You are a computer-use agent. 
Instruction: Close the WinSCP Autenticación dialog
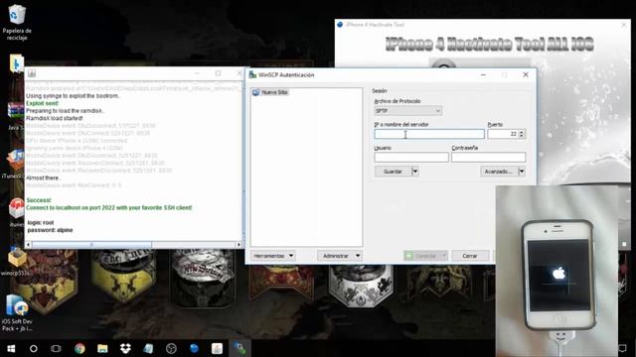(526, 75)
